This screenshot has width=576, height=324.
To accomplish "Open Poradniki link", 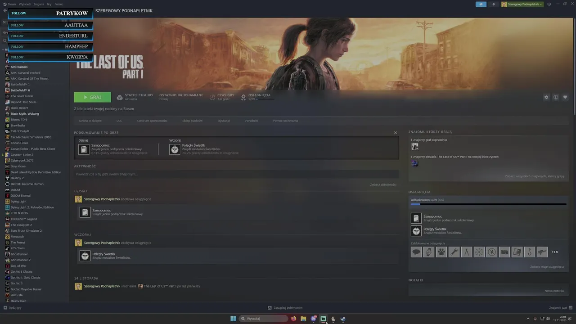I will coord(252,121).
